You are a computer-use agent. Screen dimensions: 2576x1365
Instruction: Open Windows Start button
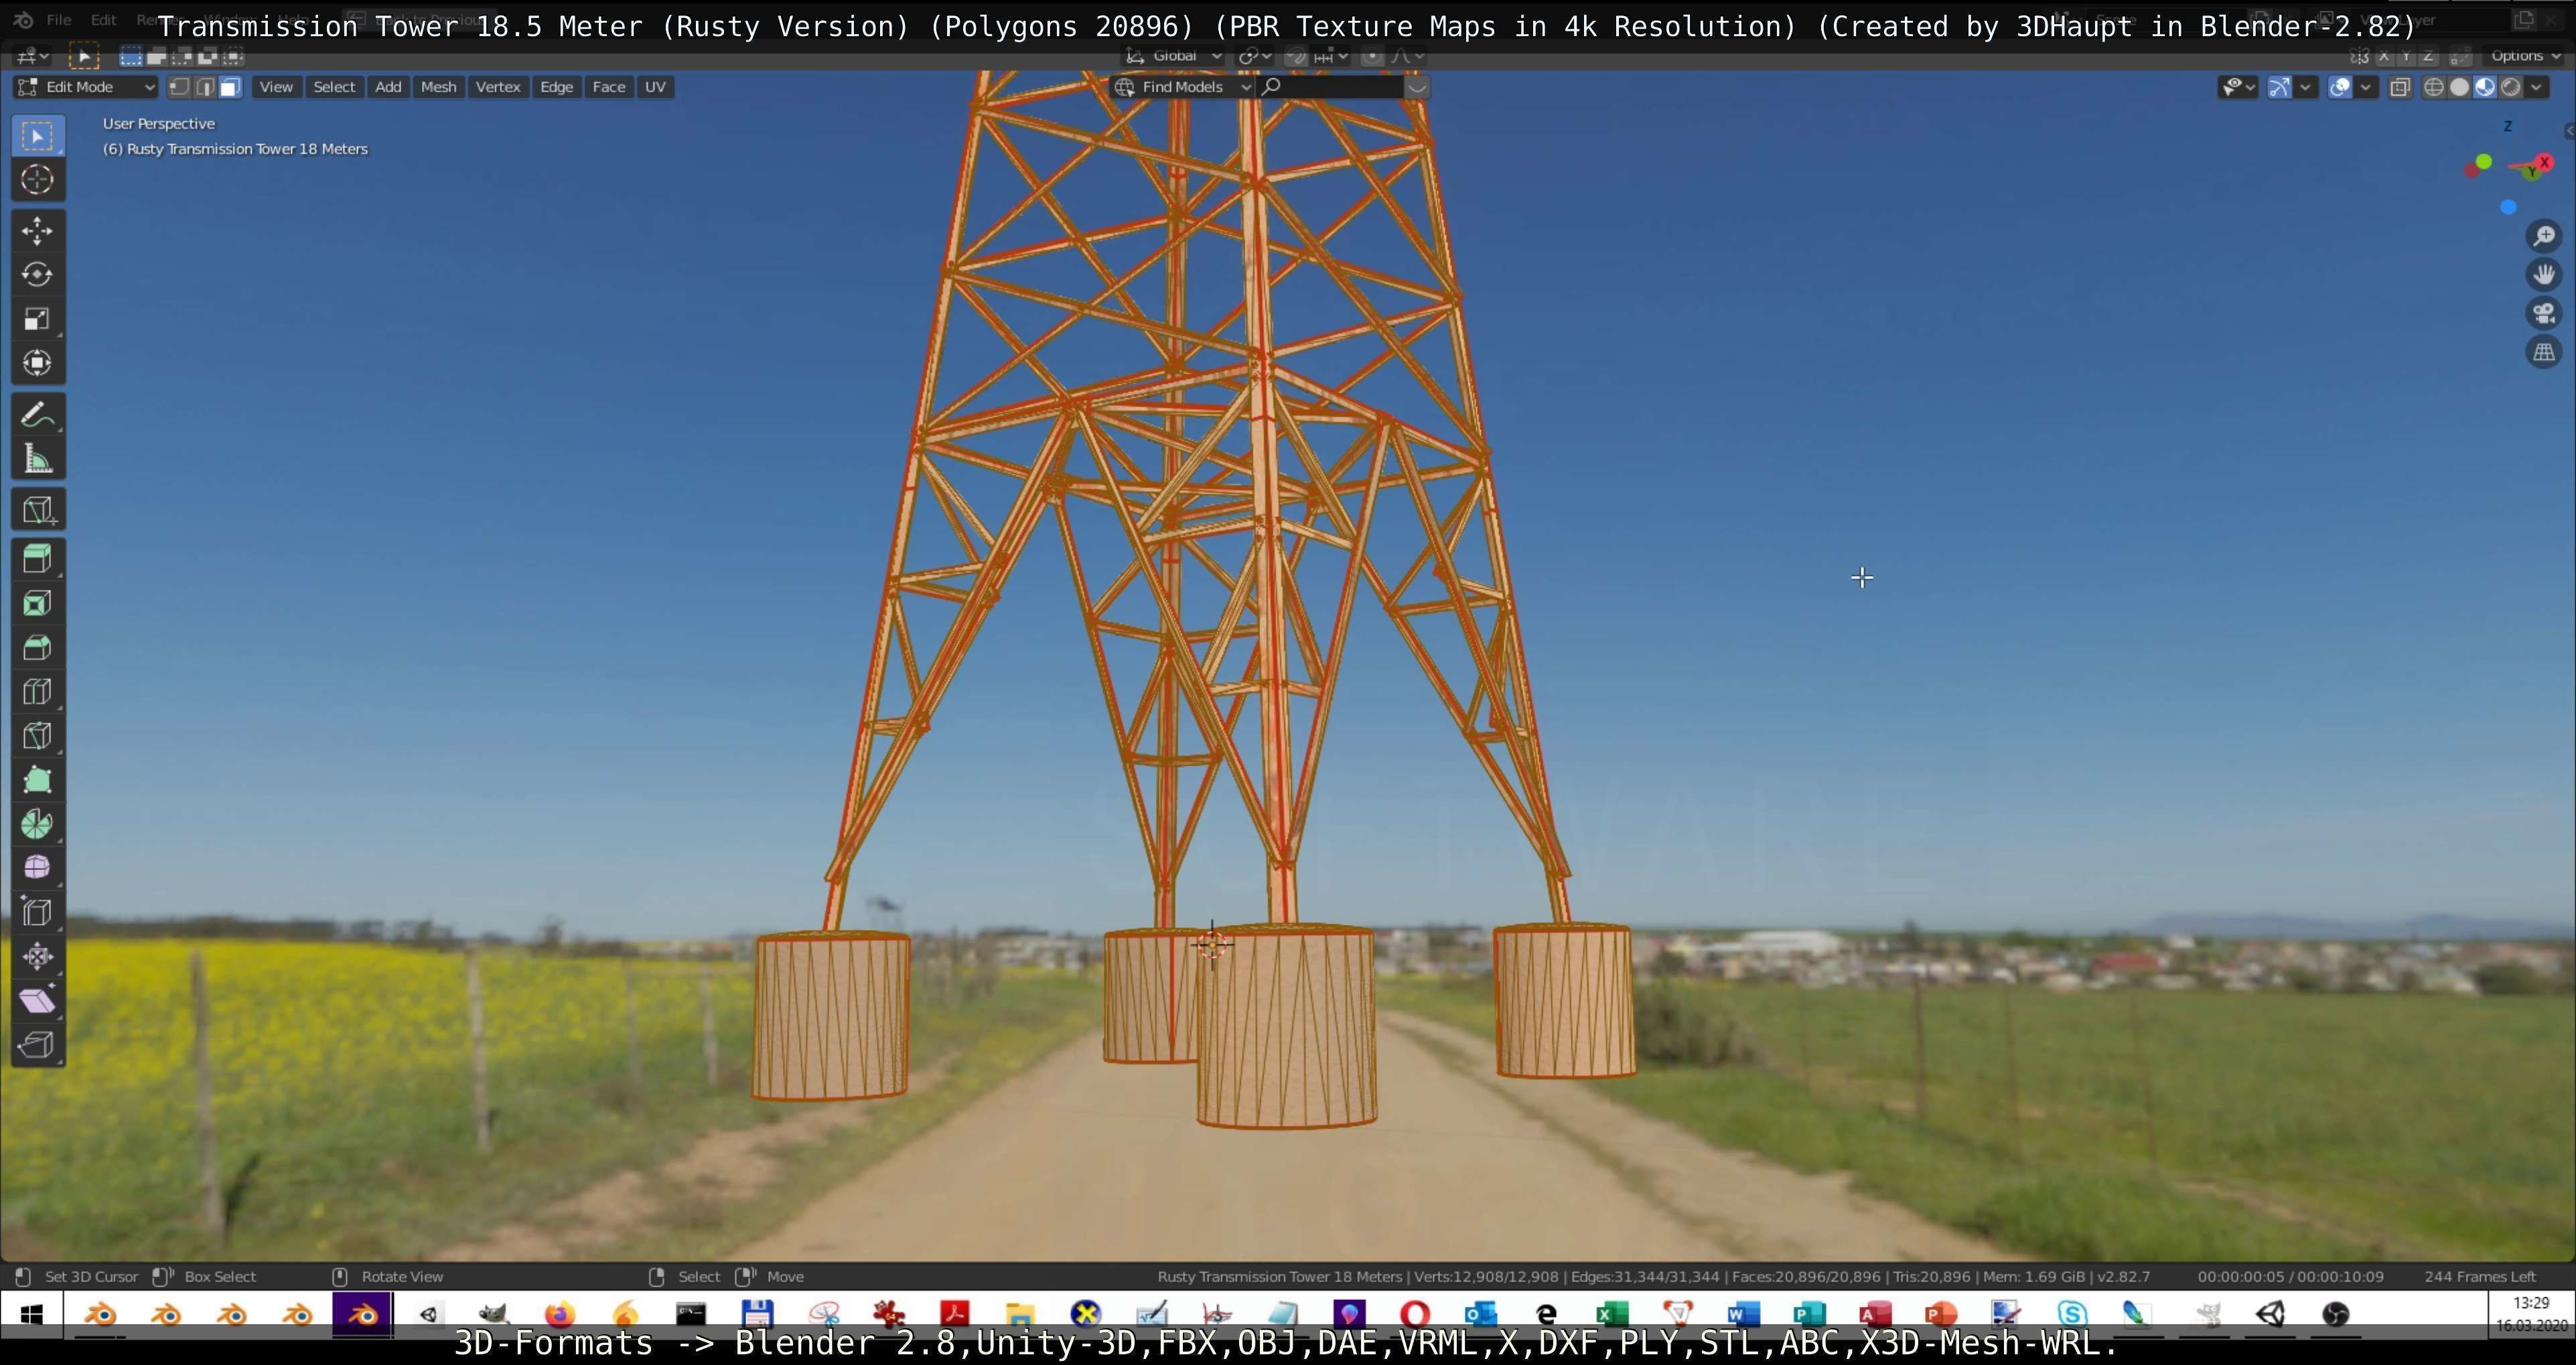pyautogui.click(x=32, y=1314)
